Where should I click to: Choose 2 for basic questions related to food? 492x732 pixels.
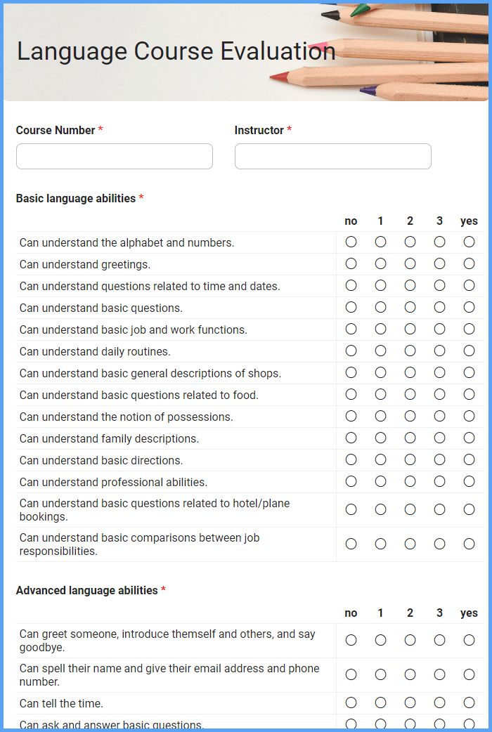[410, 395]
